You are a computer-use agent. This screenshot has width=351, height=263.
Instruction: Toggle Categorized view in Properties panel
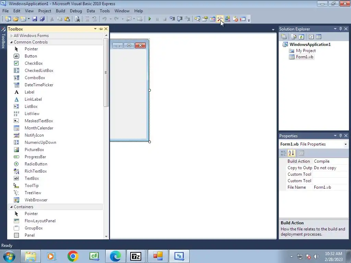coord(283,153)
